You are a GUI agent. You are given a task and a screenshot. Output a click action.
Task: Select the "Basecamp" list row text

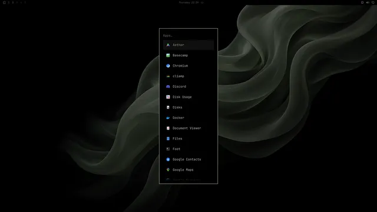pyautogui.click(x=180, y=55)
